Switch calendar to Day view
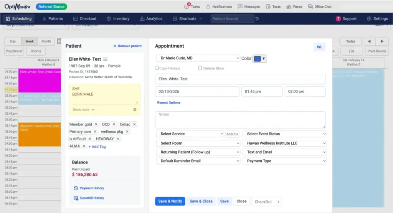The height and width of the screenshot is (213, 393). 13,41
